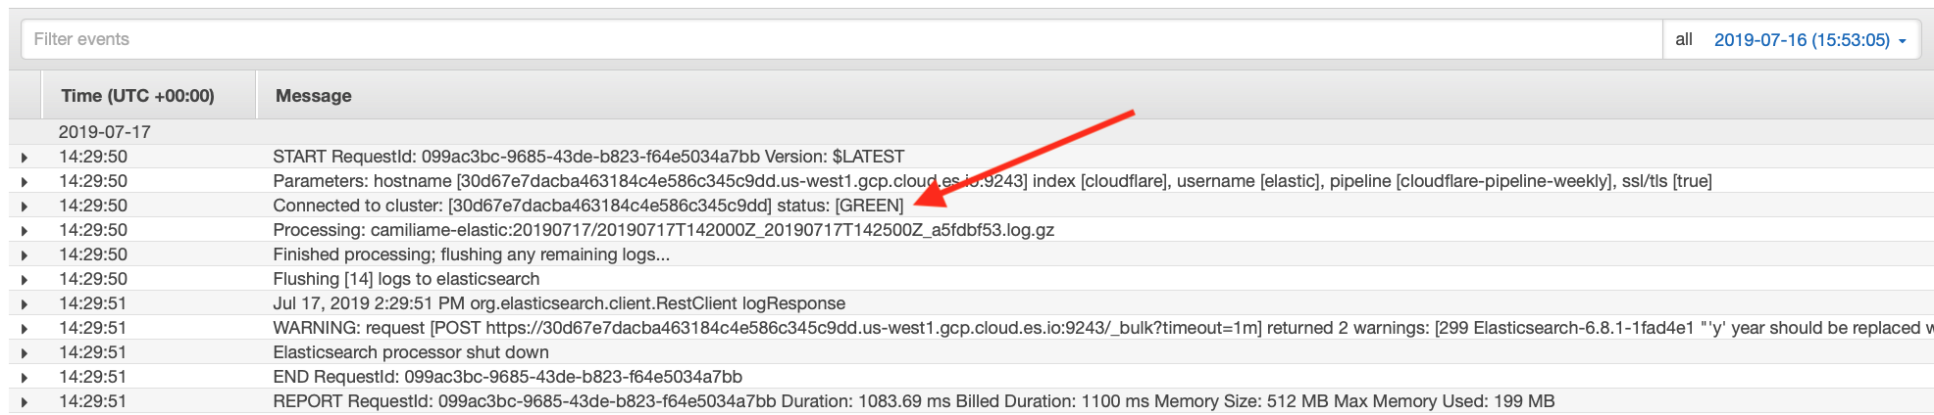Expand the Finished processing log row
This screenshot has height=415, width=1934.
coord(25,255)
